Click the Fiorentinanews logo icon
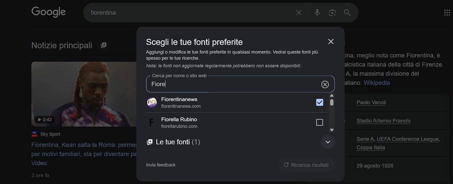The height and width of the screenshot is (184, 453). [152, 102]
